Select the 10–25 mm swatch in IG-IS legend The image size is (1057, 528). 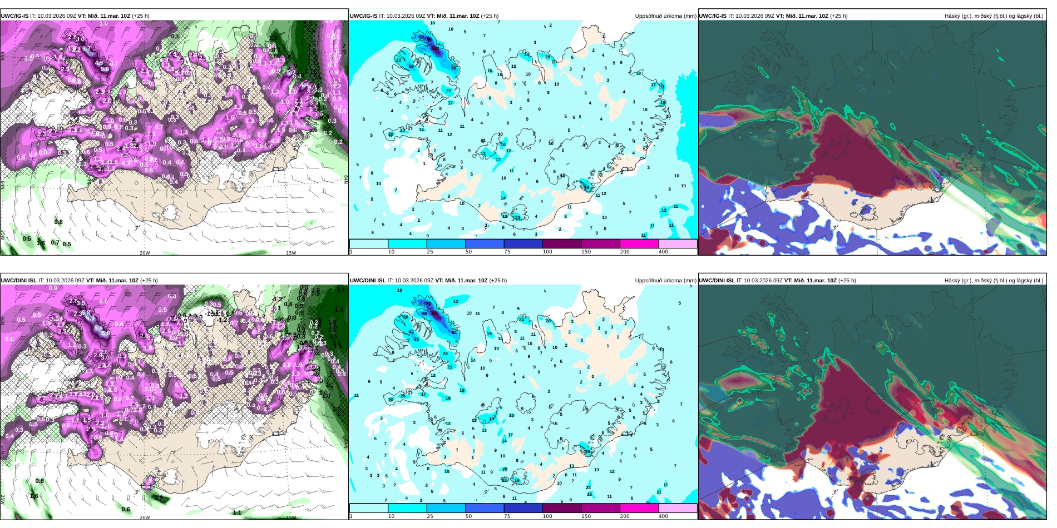407,243
